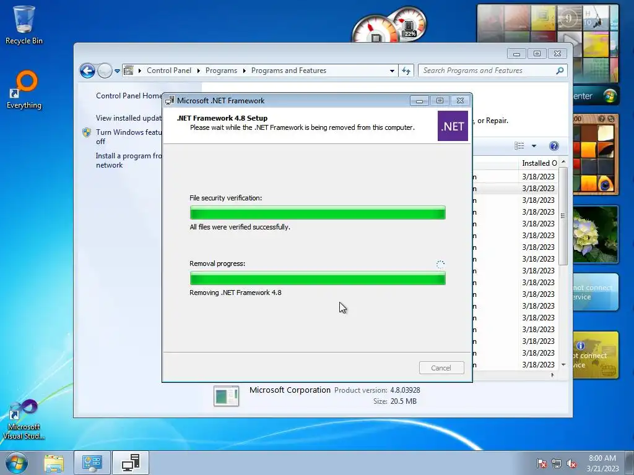Image resolution: width=634 pixels, height=475 pixels.
Task: Open Install a program from the network
Action: click(x=129, y=160)
